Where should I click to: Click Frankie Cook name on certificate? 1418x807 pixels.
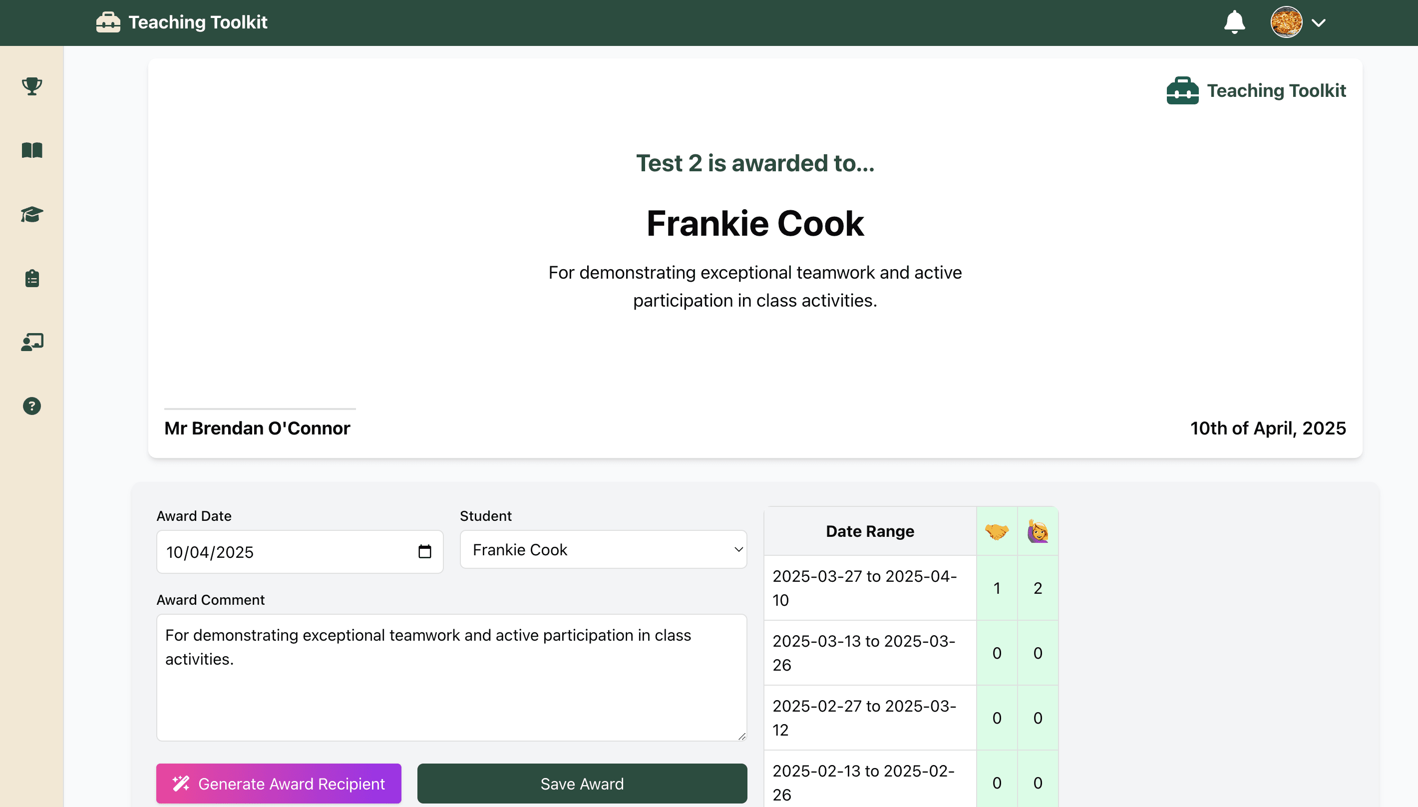click(x=755, y=223)
